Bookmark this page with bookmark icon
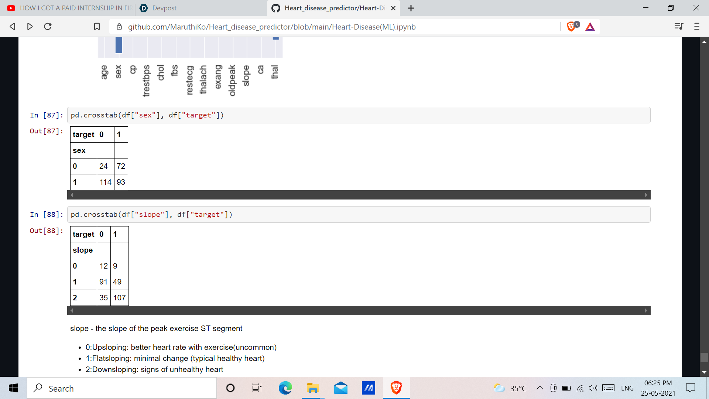 point(97,26)
